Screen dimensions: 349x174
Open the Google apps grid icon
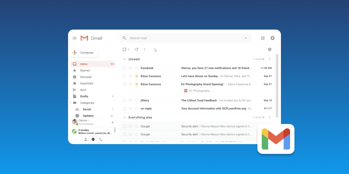pyautogui.click(x=263, y=38)
